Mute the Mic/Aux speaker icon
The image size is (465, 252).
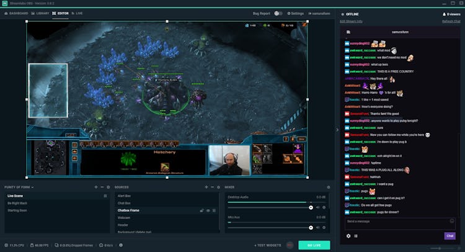pyautogui.click(x=318, y=228)
